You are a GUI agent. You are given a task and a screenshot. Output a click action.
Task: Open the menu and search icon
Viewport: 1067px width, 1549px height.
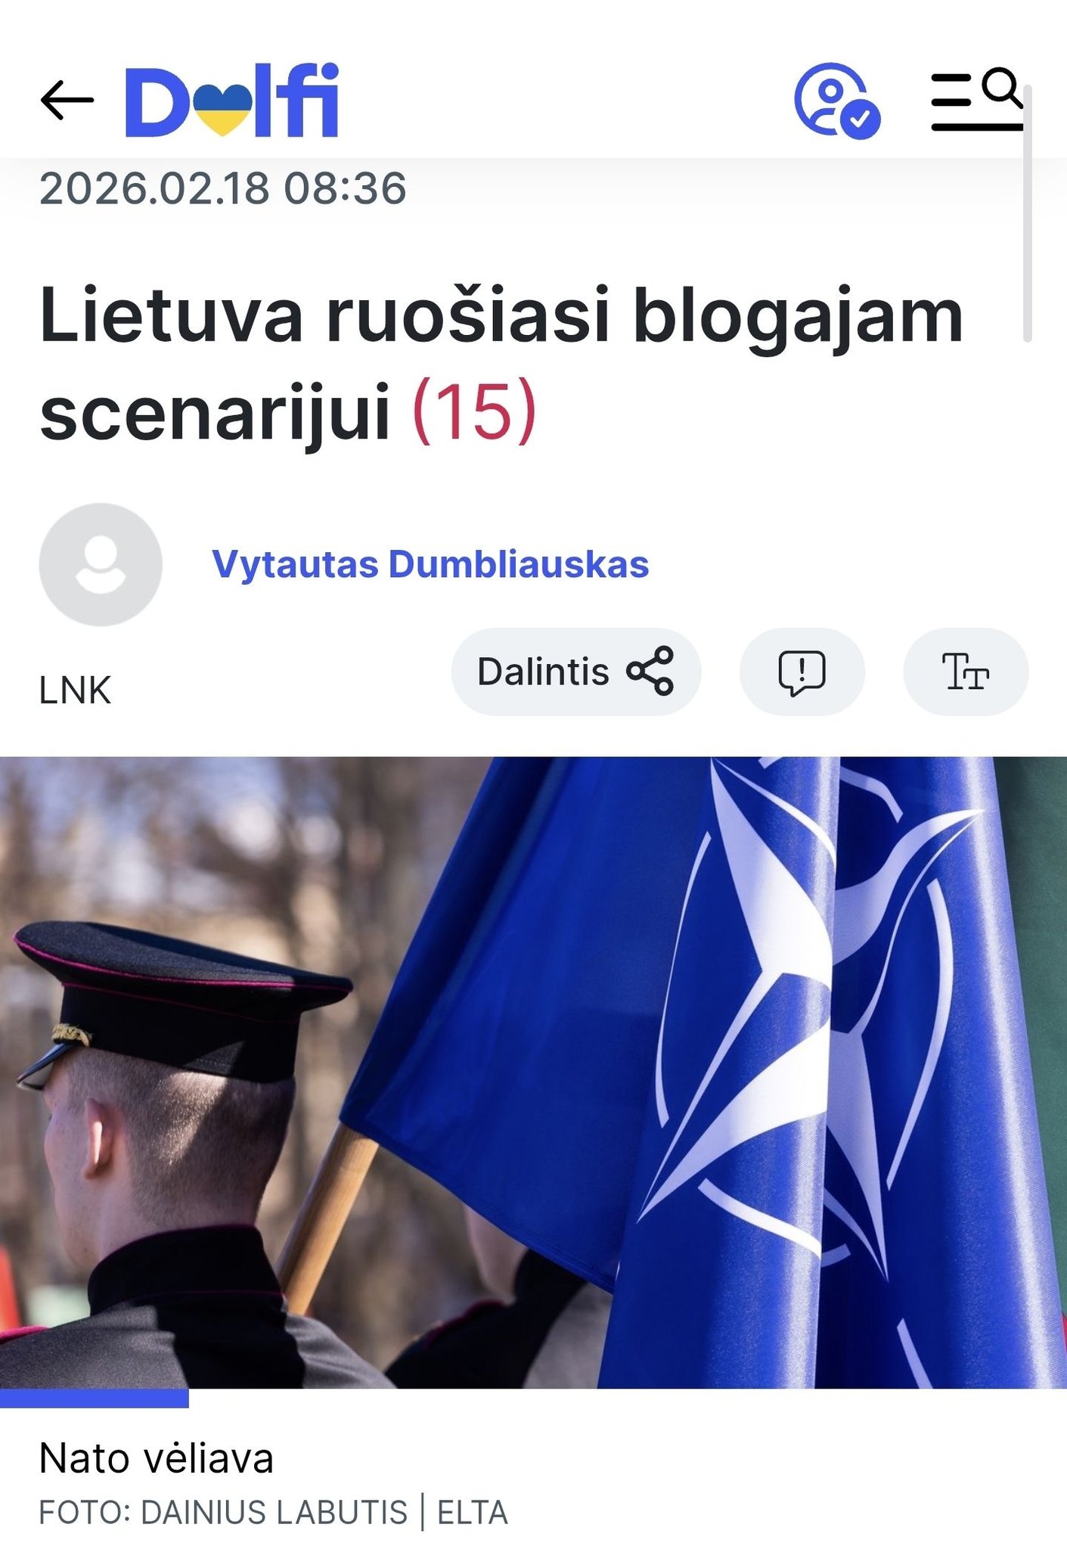[977, 99]
